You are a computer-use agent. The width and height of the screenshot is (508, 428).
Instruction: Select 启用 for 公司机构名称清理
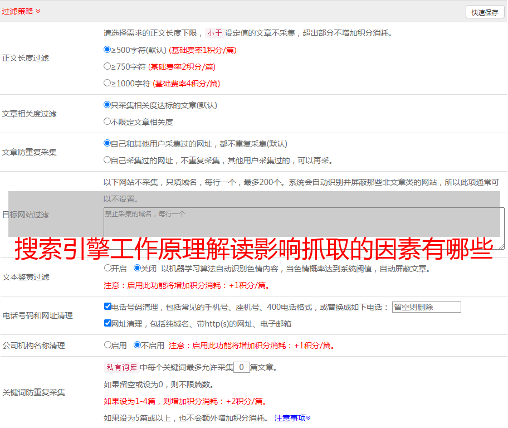coord(108,345)
